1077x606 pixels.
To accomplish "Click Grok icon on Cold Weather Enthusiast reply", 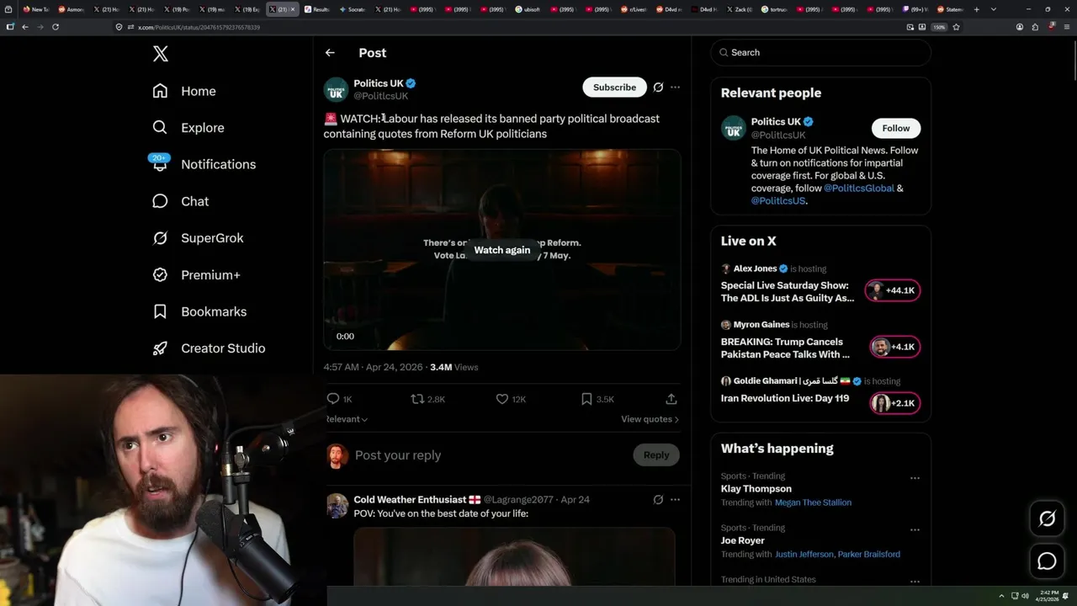I will [x=658, y=499].
